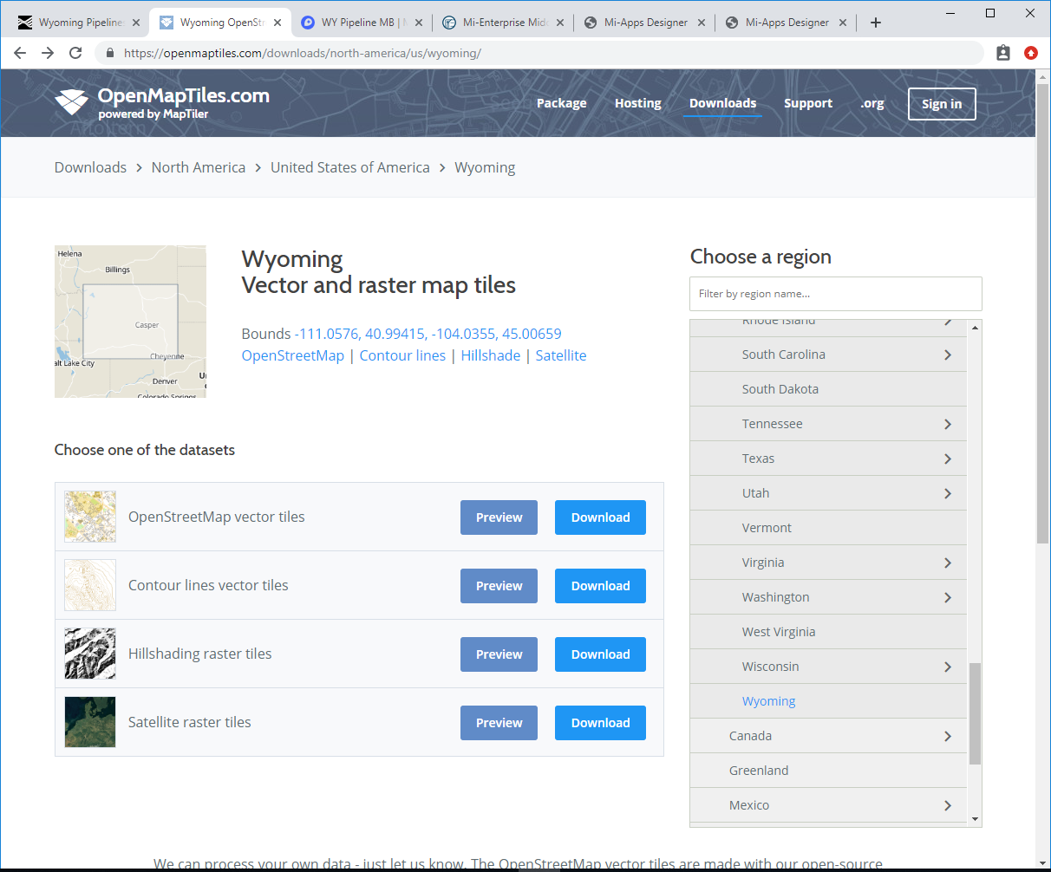The width and height of the screenshot is (1051, 872).
Task: Open the Contour lines vector tiles thumbnail
Action: point(90,585)
